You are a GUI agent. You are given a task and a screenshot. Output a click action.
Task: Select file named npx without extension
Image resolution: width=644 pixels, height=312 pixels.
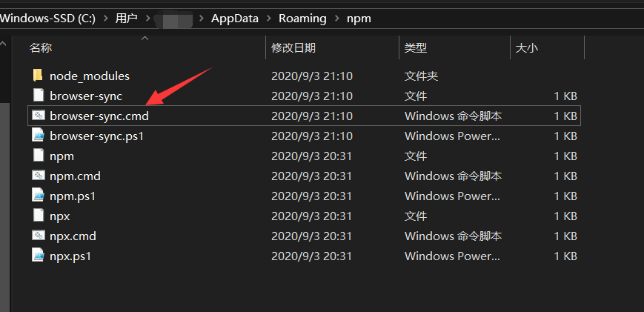tap(59, 216)
